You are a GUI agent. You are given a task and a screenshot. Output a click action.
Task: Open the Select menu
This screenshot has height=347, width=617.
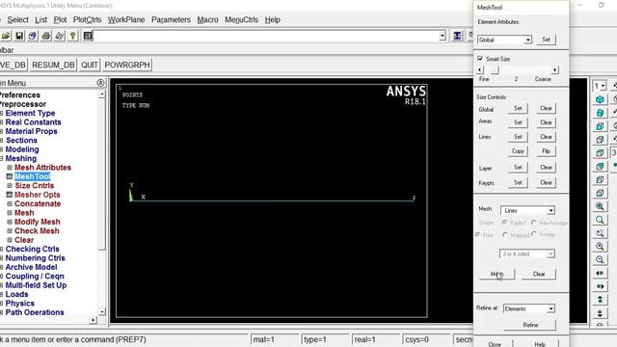[17, 19]
